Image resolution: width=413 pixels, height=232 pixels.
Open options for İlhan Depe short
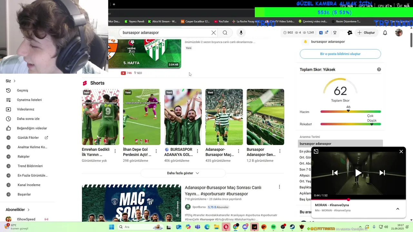(156, 151)
